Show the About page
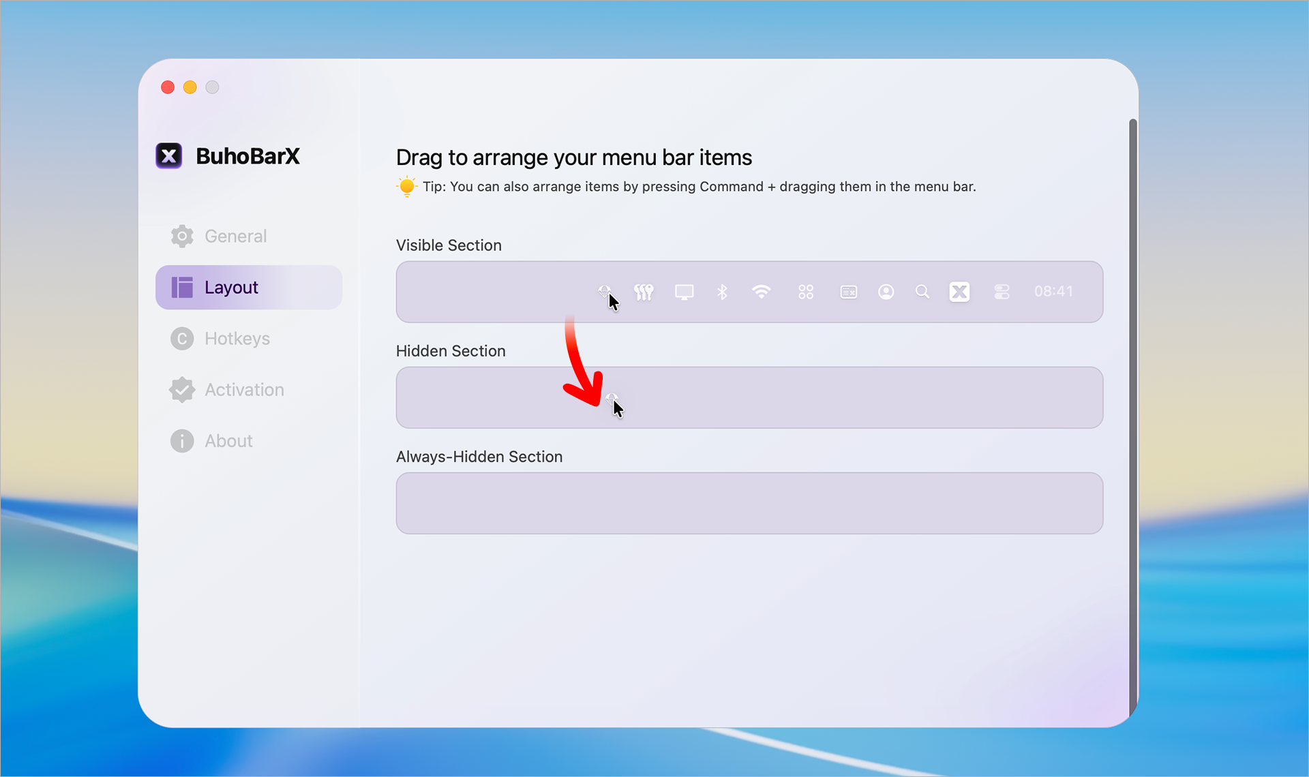The width and height of the screenshot is (1309, 777). (228, 441)
